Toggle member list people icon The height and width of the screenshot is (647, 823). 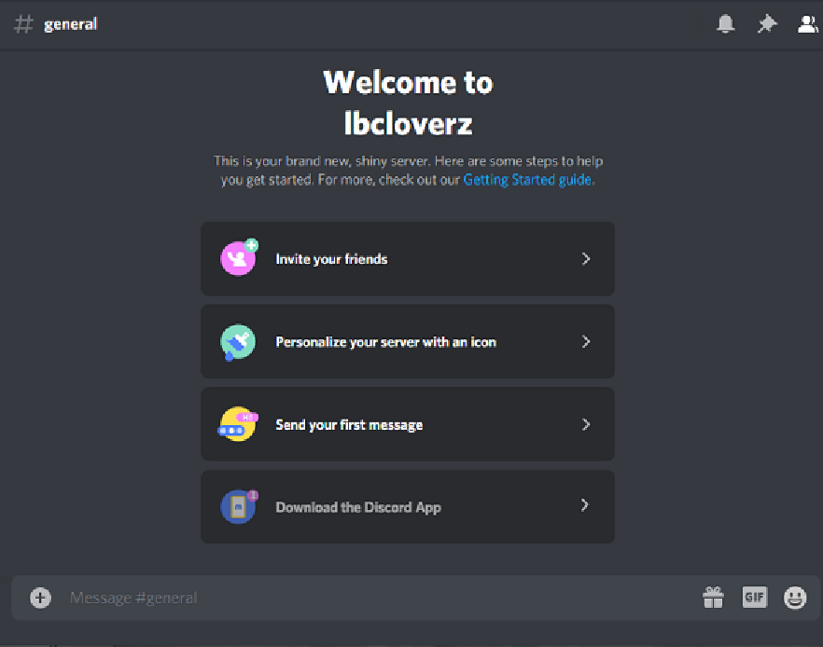pyautogui.click(x=807, y=23)
